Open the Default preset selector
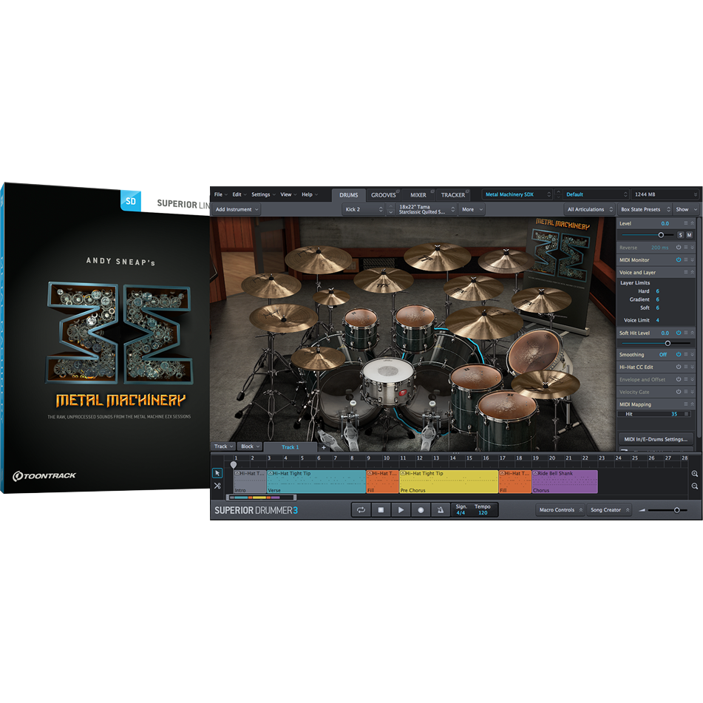Image resolution: width=703 pixels, height=703 pixels. [596, 194]
